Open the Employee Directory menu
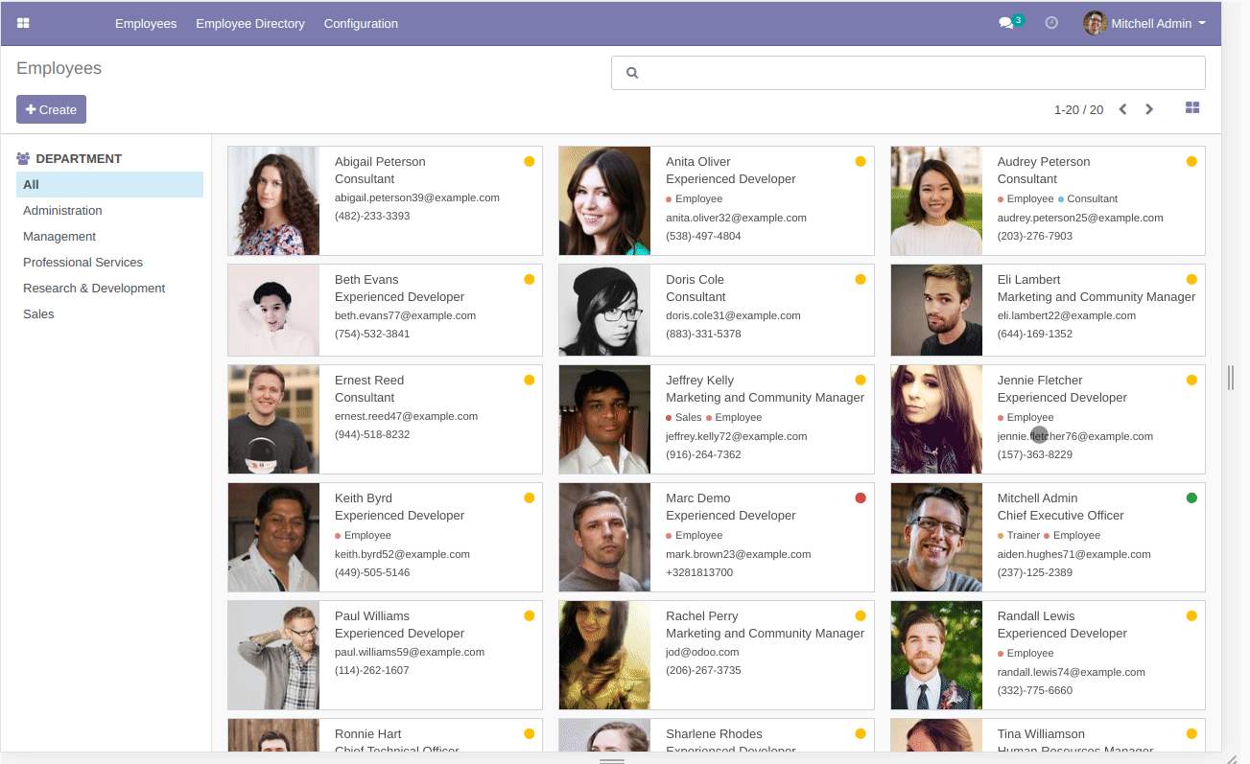The image size is (1250, 764). tap(250, 23)
